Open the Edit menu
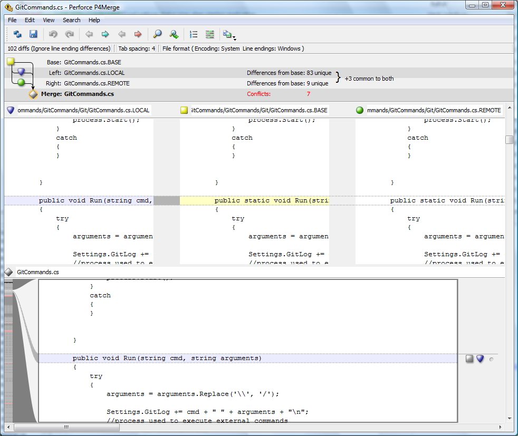 tap(30, 20)
